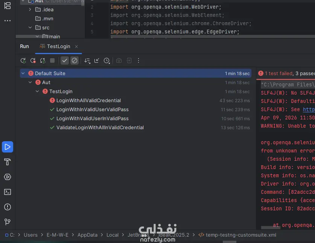Viewport: 315px width, 243px height.
Task: Open More tool windows ellipsis
Action: click(x=8, y=21)
